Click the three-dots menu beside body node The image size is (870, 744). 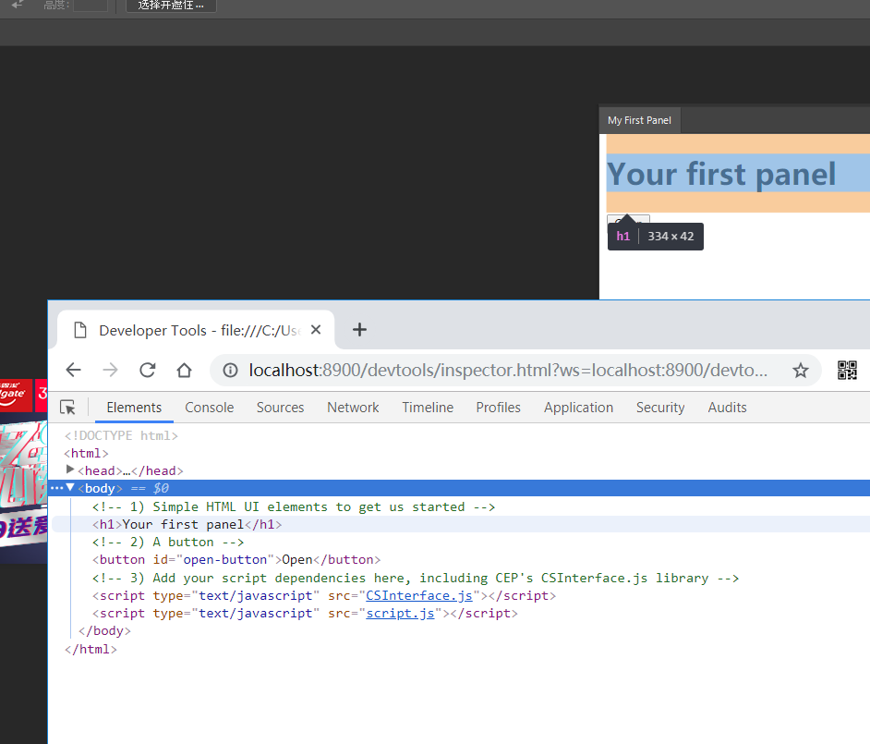[56, 488]
